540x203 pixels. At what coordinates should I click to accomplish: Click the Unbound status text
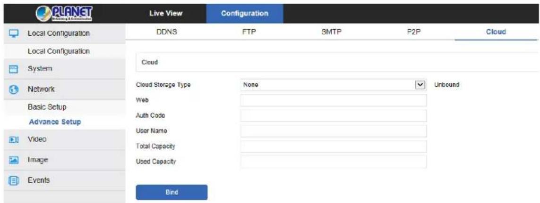tap(447, 84)
